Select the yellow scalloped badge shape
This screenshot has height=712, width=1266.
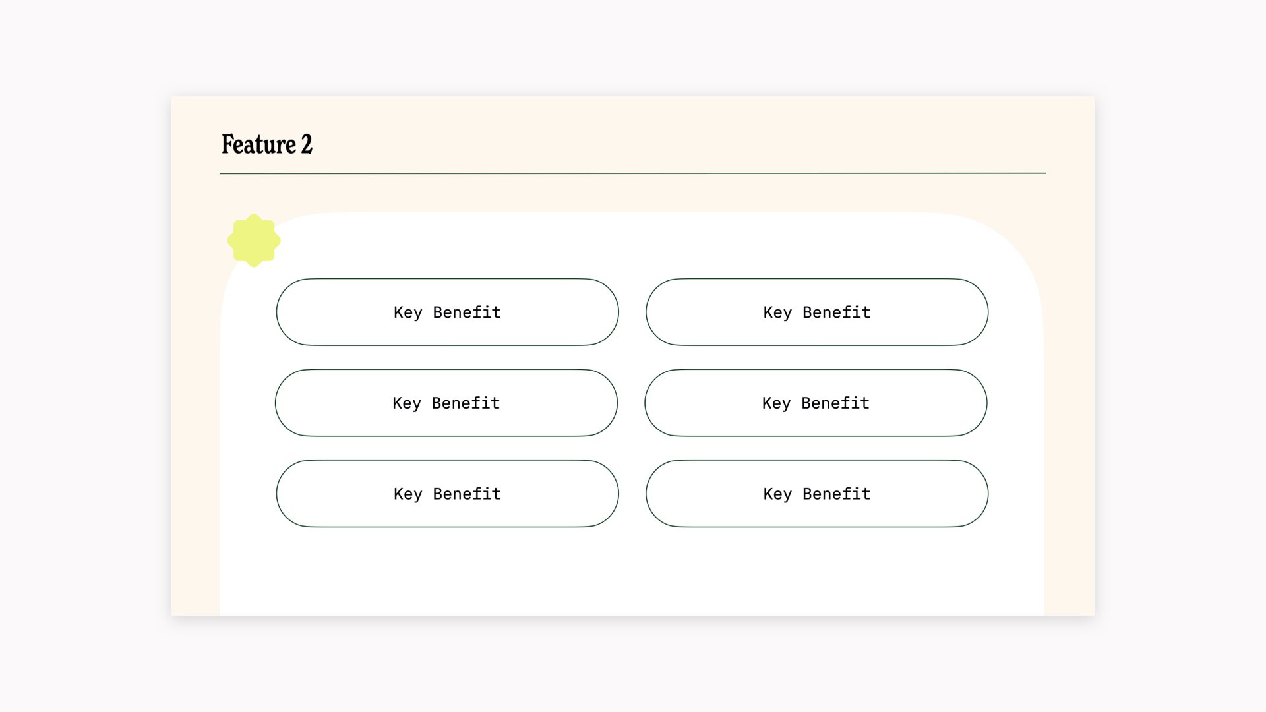254,241
